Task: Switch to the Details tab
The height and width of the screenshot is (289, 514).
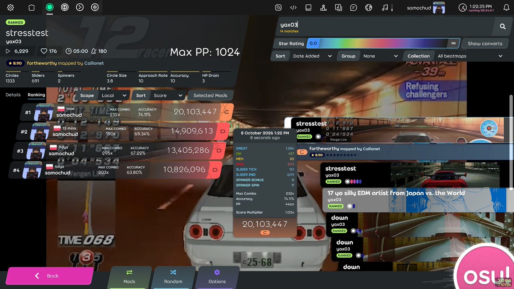Action: pos(13,95)
